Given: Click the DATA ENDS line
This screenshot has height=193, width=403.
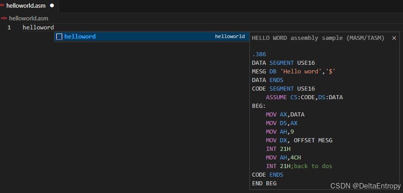Looking at the screenshot, I should point(267,80).
